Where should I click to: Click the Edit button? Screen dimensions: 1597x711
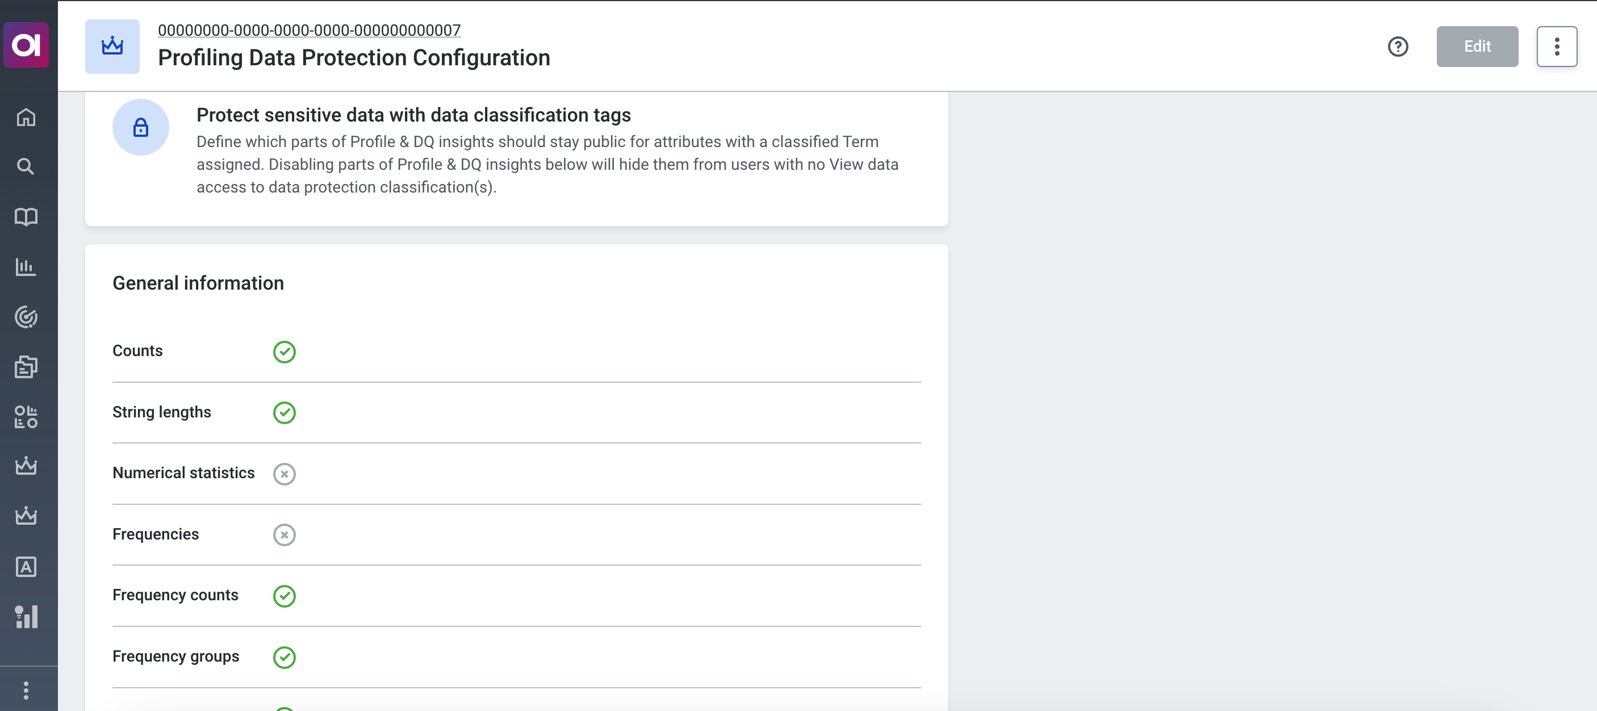click(x=1477, y=47)
